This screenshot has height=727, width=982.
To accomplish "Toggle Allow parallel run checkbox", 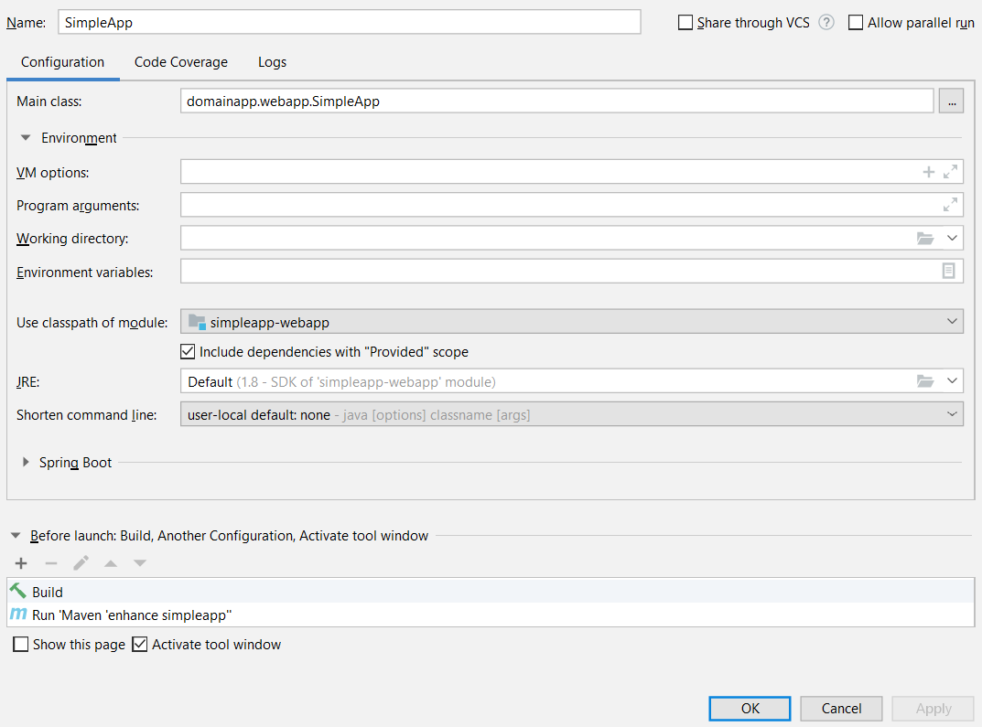I will pos(856,23).
